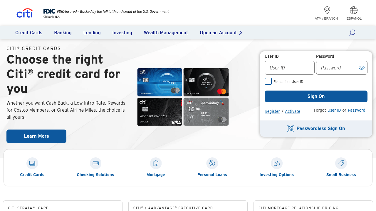Switch language via Español globe icon
The width and height of the screenshot is (376, 211).
pos(354,11)
